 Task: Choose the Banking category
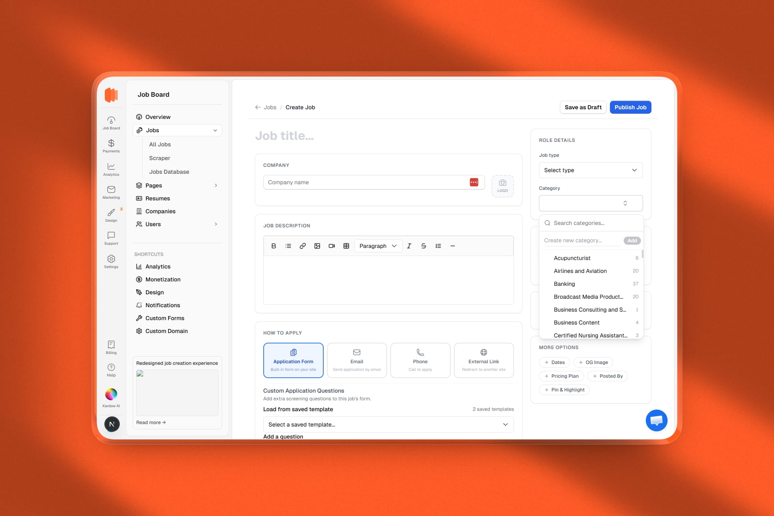point(591,284)
